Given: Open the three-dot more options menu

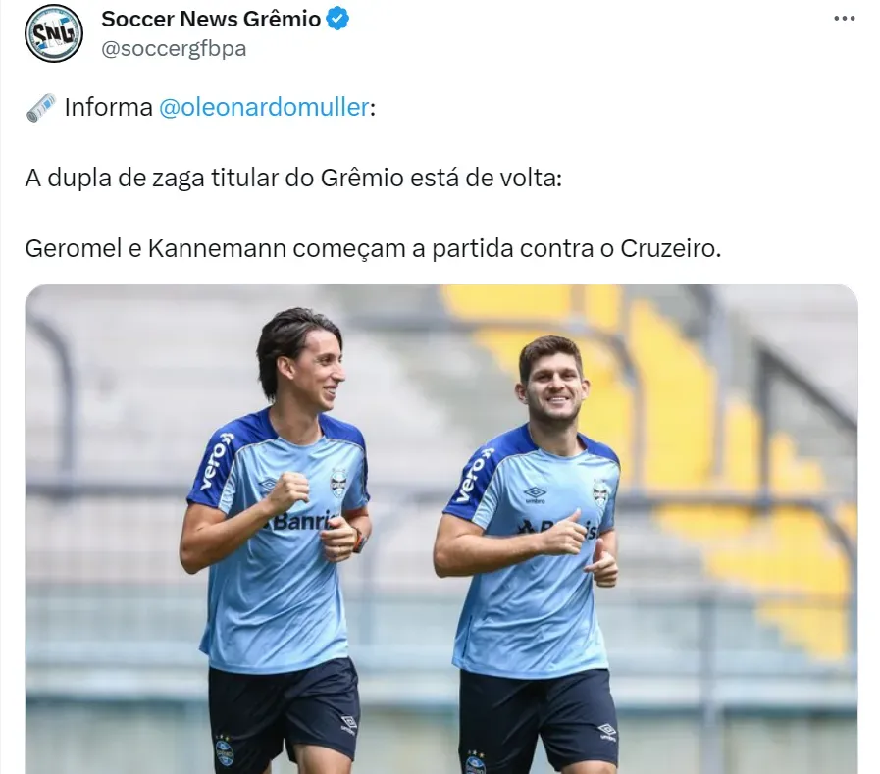Looking at the screenshot, I should pyautogui.click(x=844, y=19).
